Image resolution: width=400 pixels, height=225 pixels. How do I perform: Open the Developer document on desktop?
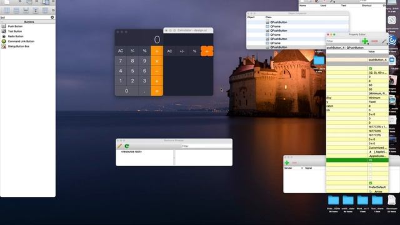coord(391,200)
